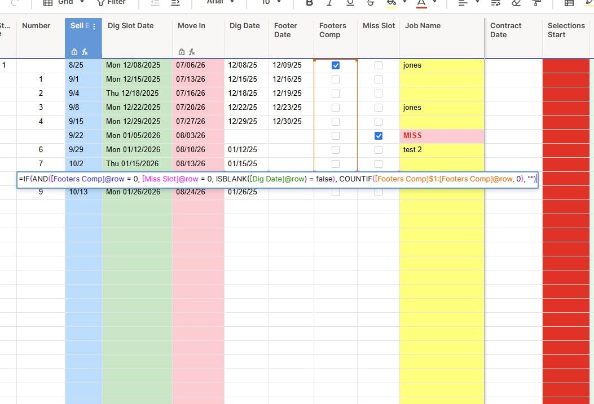Viewport: 594px width, 404px height.
Task: Apply bold formatting from the toolbar
Action: 310,3
